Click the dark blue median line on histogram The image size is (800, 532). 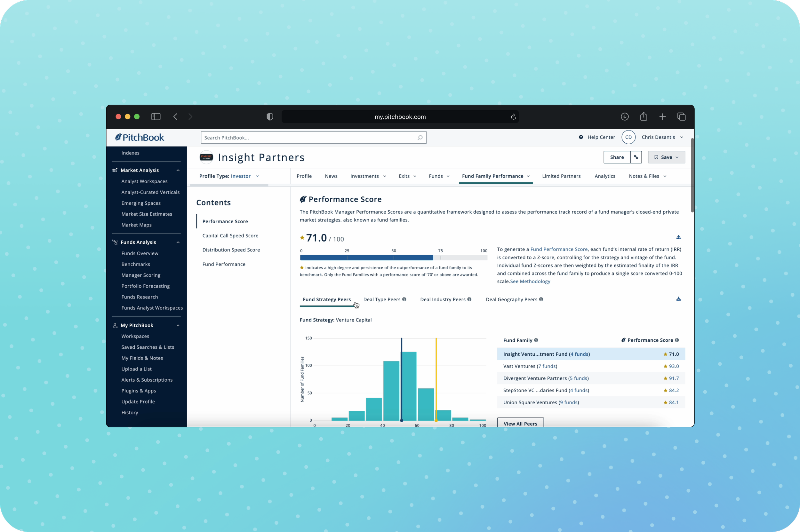402,379
